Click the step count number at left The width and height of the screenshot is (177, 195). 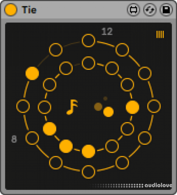(x=14, y=139)
